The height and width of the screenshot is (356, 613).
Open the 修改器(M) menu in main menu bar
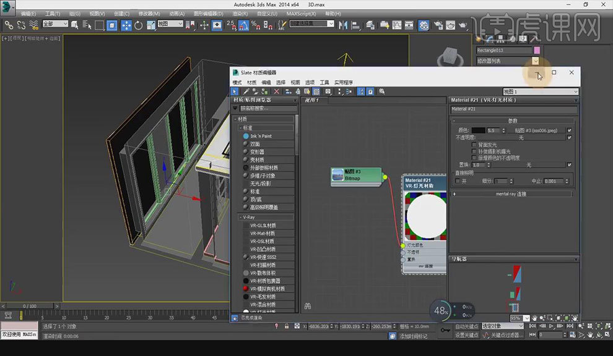coord(149,14)
